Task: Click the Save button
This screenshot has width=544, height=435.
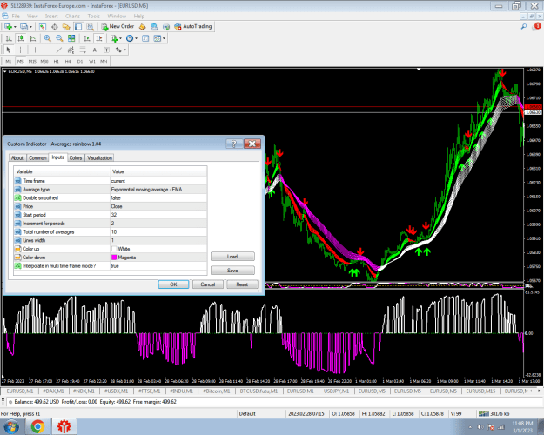Action: (232, 271)
